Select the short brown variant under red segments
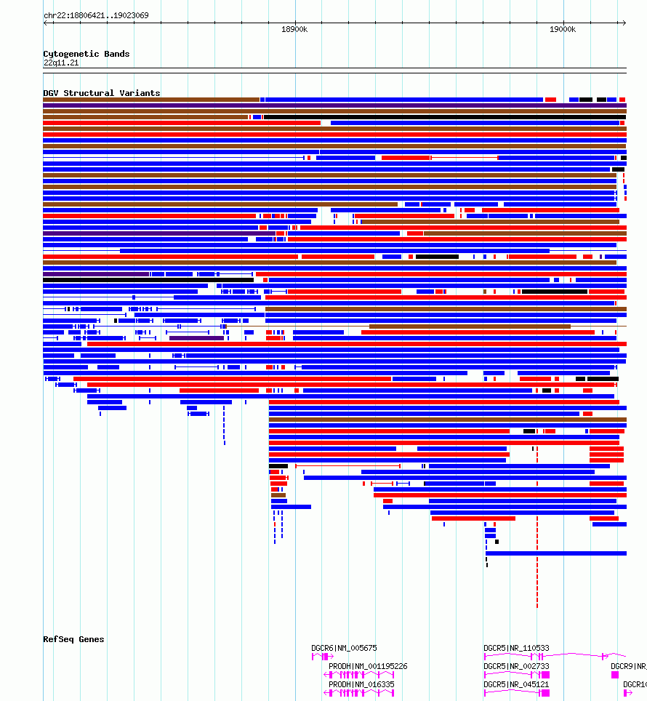 pyautogui.click(x=278, y=495)
